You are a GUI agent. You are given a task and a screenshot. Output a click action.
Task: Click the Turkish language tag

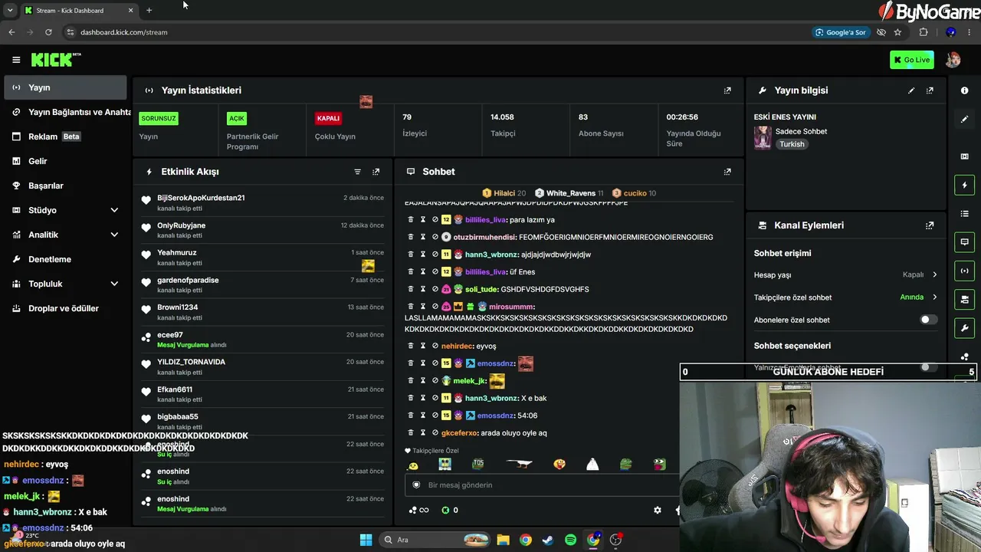click(x=792, y=144)
